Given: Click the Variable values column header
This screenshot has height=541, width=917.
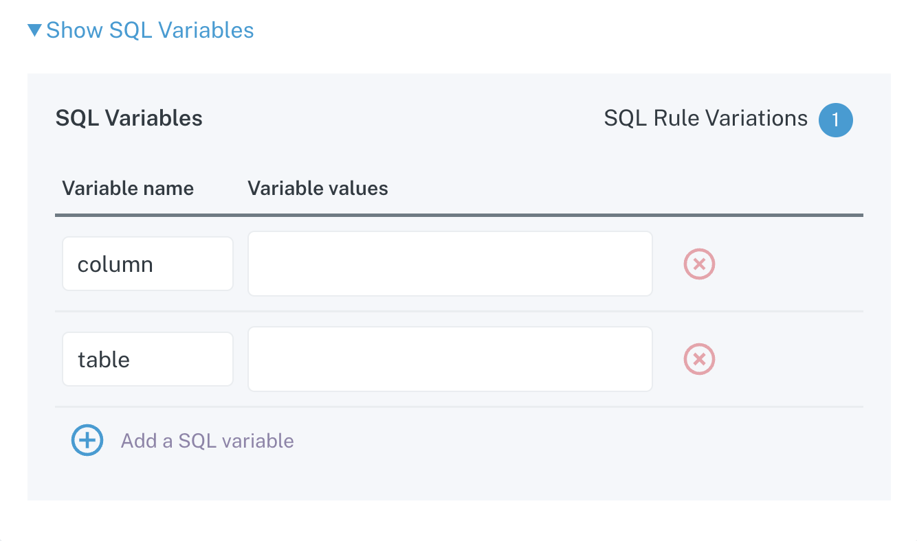Looking at the screenshot, I should pos(318,189).
